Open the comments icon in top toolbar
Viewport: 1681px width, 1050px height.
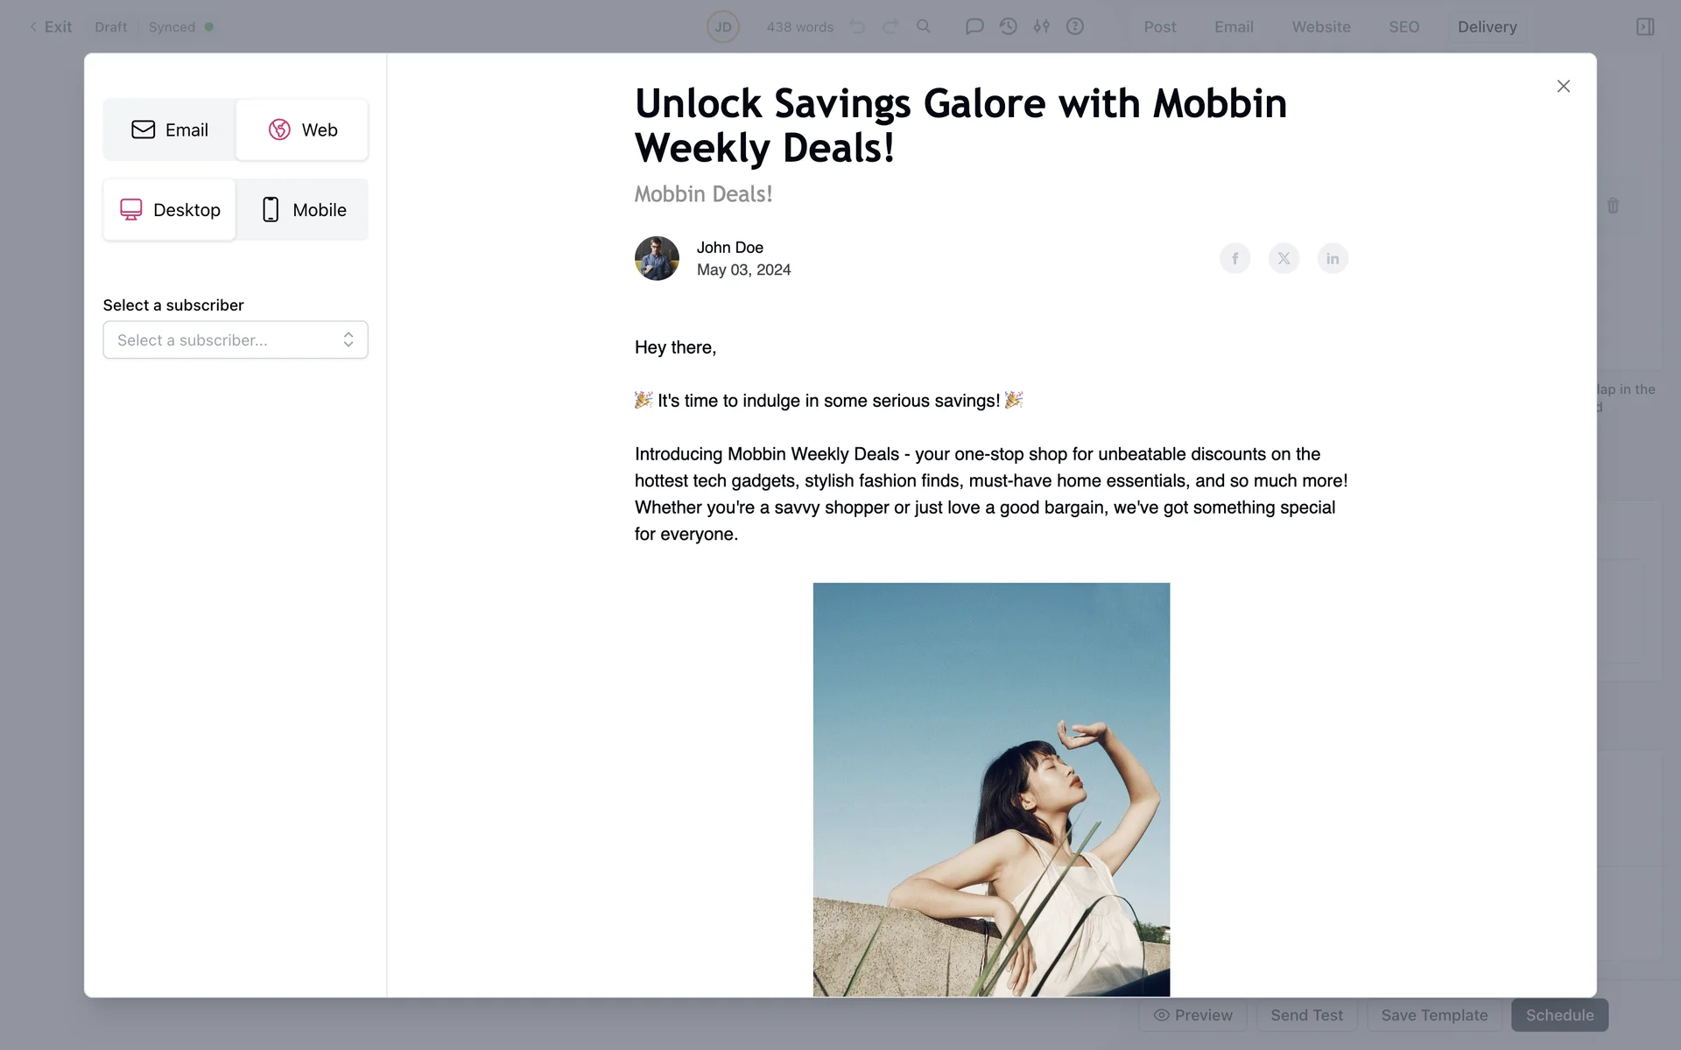974,26
